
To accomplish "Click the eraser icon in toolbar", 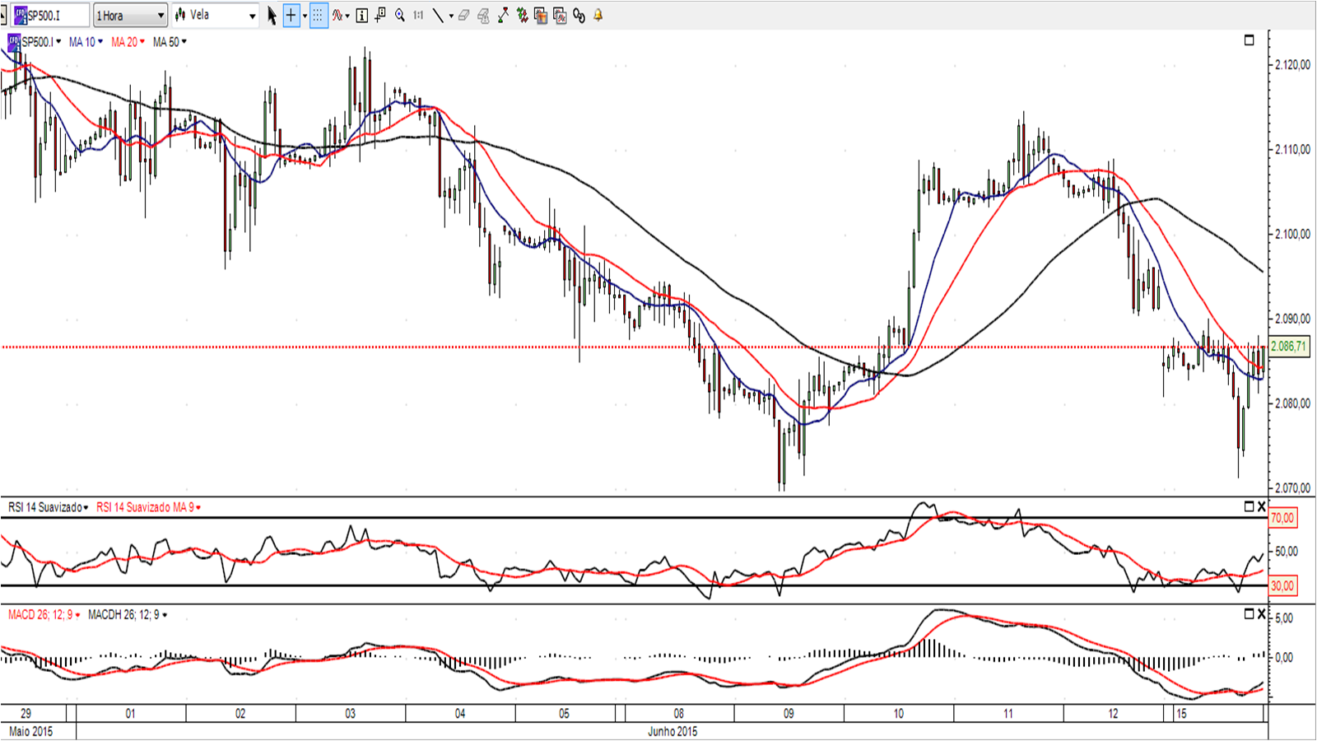I will click(x=463, y=16).
